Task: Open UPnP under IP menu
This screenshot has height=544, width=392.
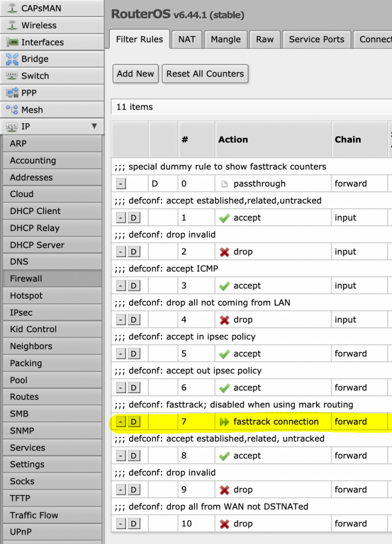Action: click(53, 532)
